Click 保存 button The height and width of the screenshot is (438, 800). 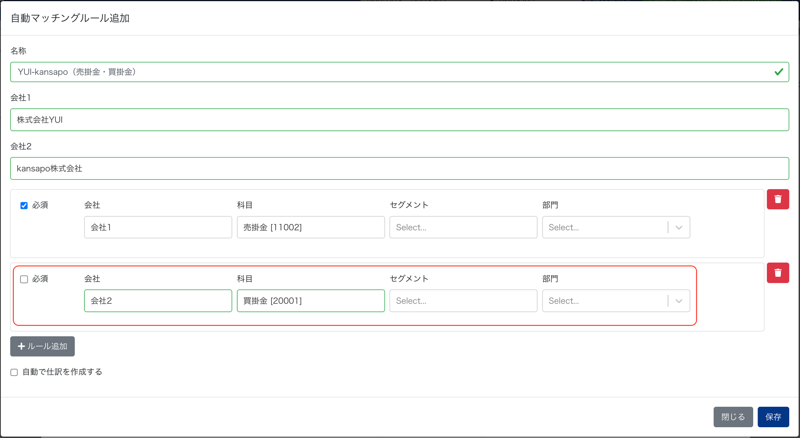coord(773,417)
